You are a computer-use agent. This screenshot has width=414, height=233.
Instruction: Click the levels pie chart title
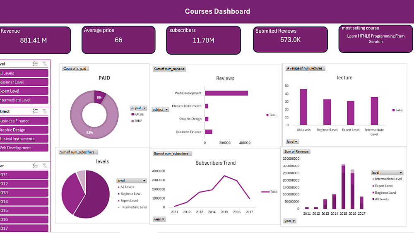pyautogui.click(x=102, y=161)
